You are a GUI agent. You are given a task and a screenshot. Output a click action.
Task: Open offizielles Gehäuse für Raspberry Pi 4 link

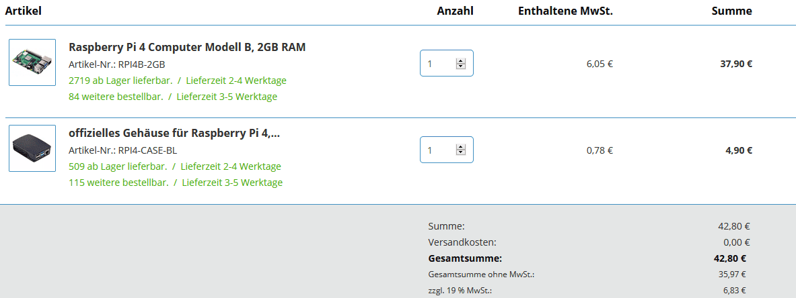(x=174, y=133)
